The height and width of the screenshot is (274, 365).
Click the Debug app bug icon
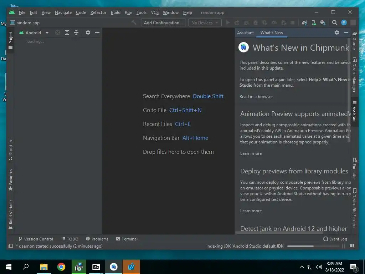click(256, 22)
